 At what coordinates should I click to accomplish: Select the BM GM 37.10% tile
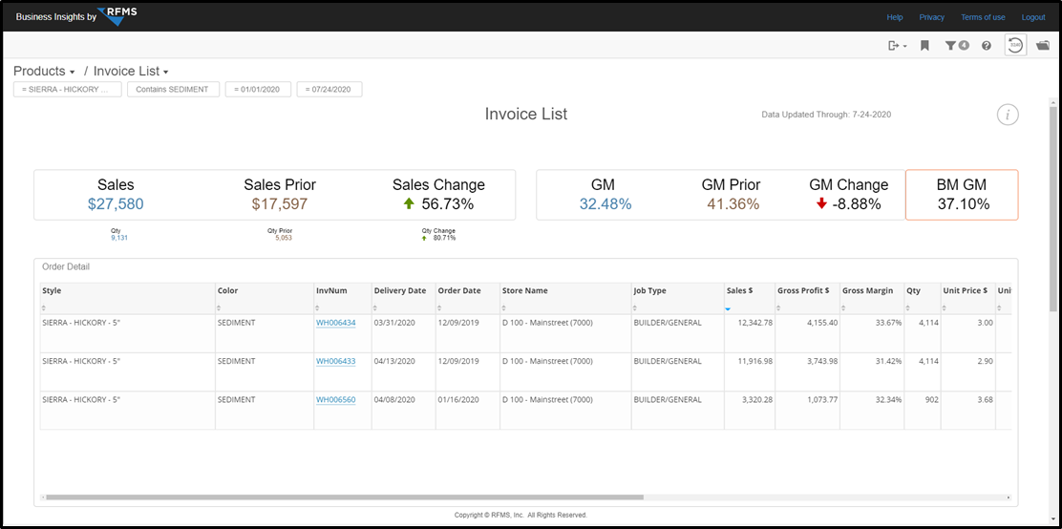[962, 195]
